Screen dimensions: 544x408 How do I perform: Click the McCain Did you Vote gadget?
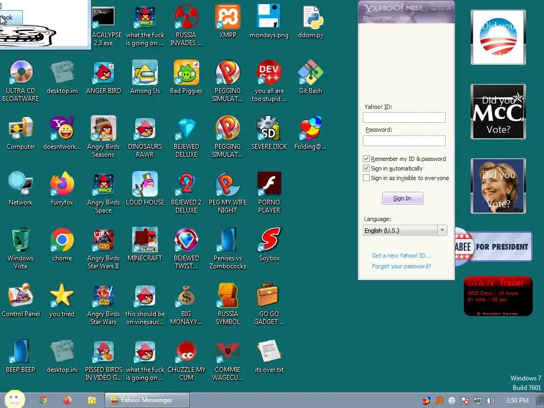click(498, 112)
